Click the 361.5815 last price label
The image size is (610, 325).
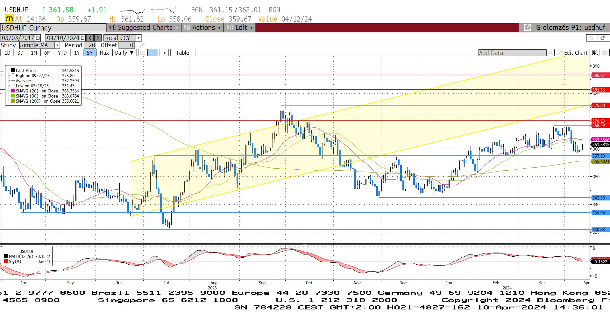[x=600, y=145]
